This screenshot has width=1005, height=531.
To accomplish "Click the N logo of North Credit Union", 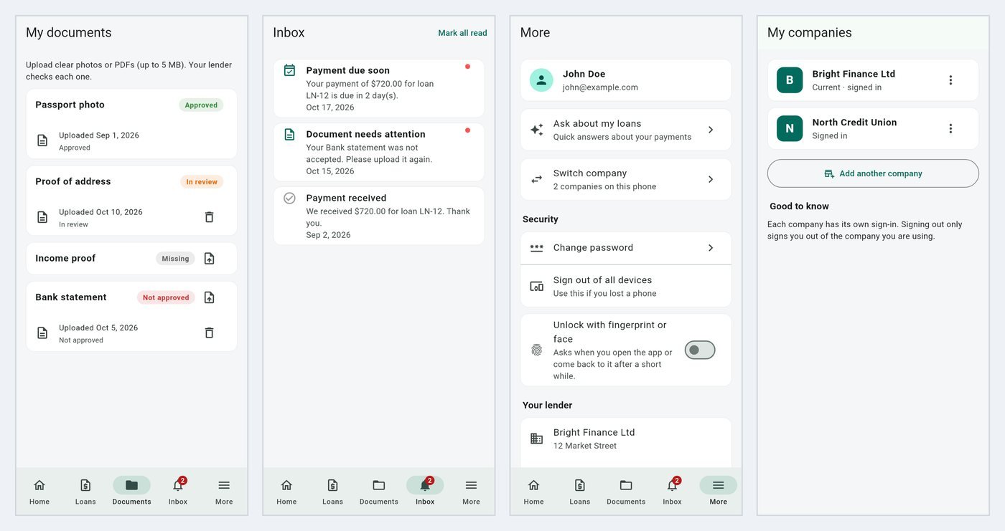I will [x=790, y=129].
